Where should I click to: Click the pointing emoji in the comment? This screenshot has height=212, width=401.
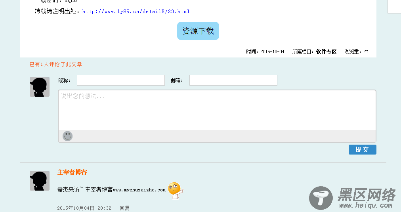(x=175, y=191)
